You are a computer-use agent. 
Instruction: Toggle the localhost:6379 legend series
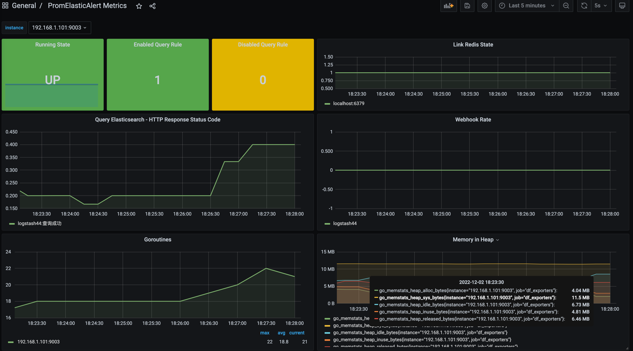pyautogui.click(x=349, y=103)
